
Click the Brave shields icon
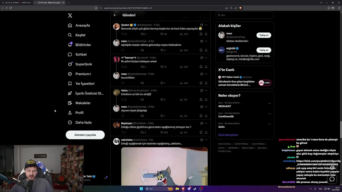240,8
